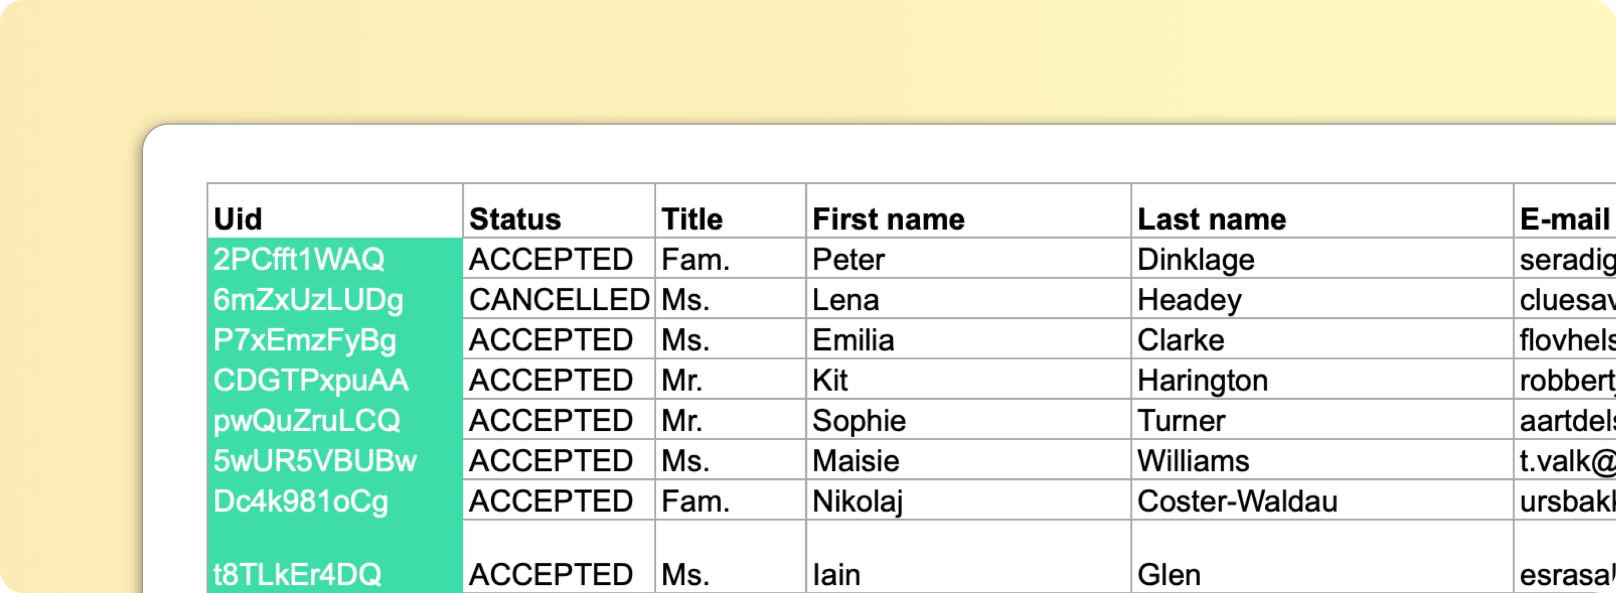This screenshot has height=593, width=1616.
Task: Select the last name cell Harington
Action: pyautogui.click(x=1322, y=378)
